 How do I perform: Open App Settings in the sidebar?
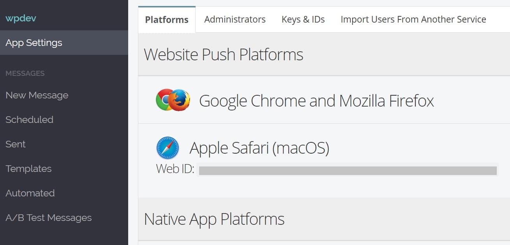tap(34, 43)
